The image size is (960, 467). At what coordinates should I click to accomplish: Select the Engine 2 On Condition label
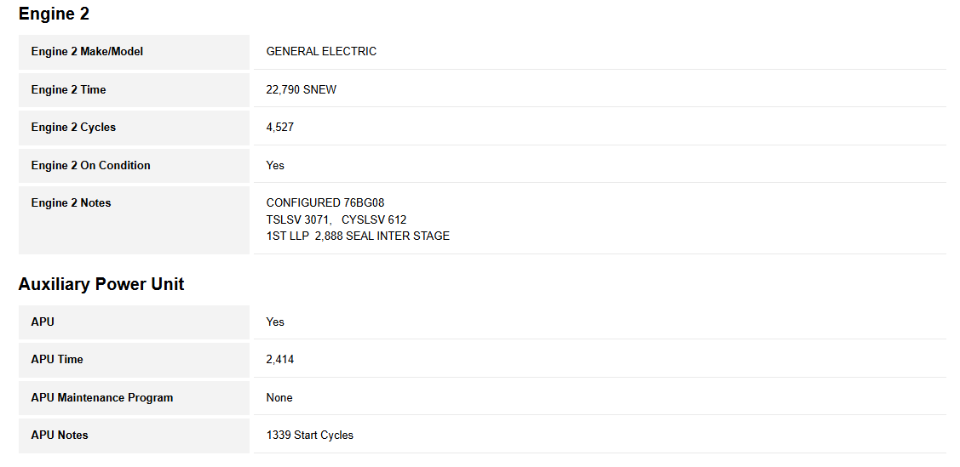click(x=90, y=165)
